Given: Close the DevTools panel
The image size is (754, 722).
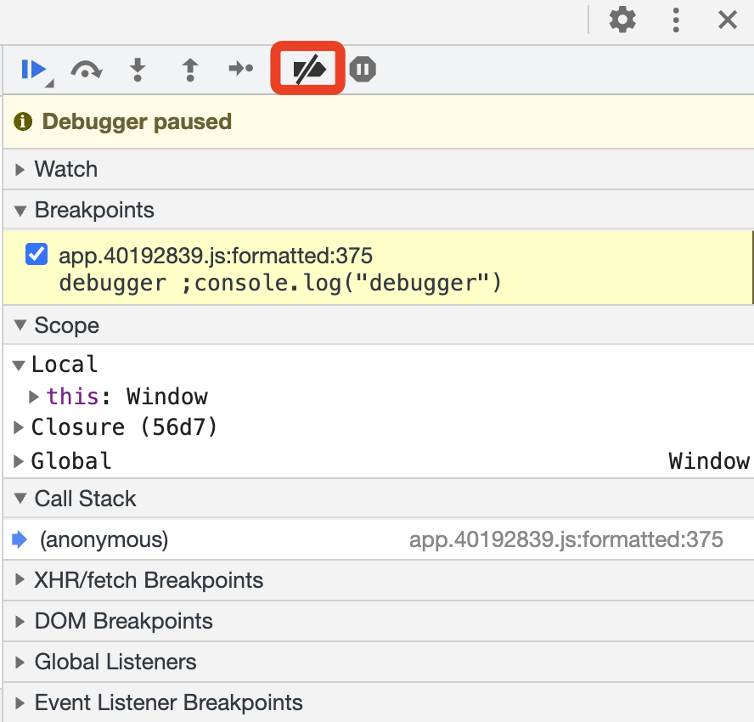Looking at the screenshot, I should pos(728,20).
